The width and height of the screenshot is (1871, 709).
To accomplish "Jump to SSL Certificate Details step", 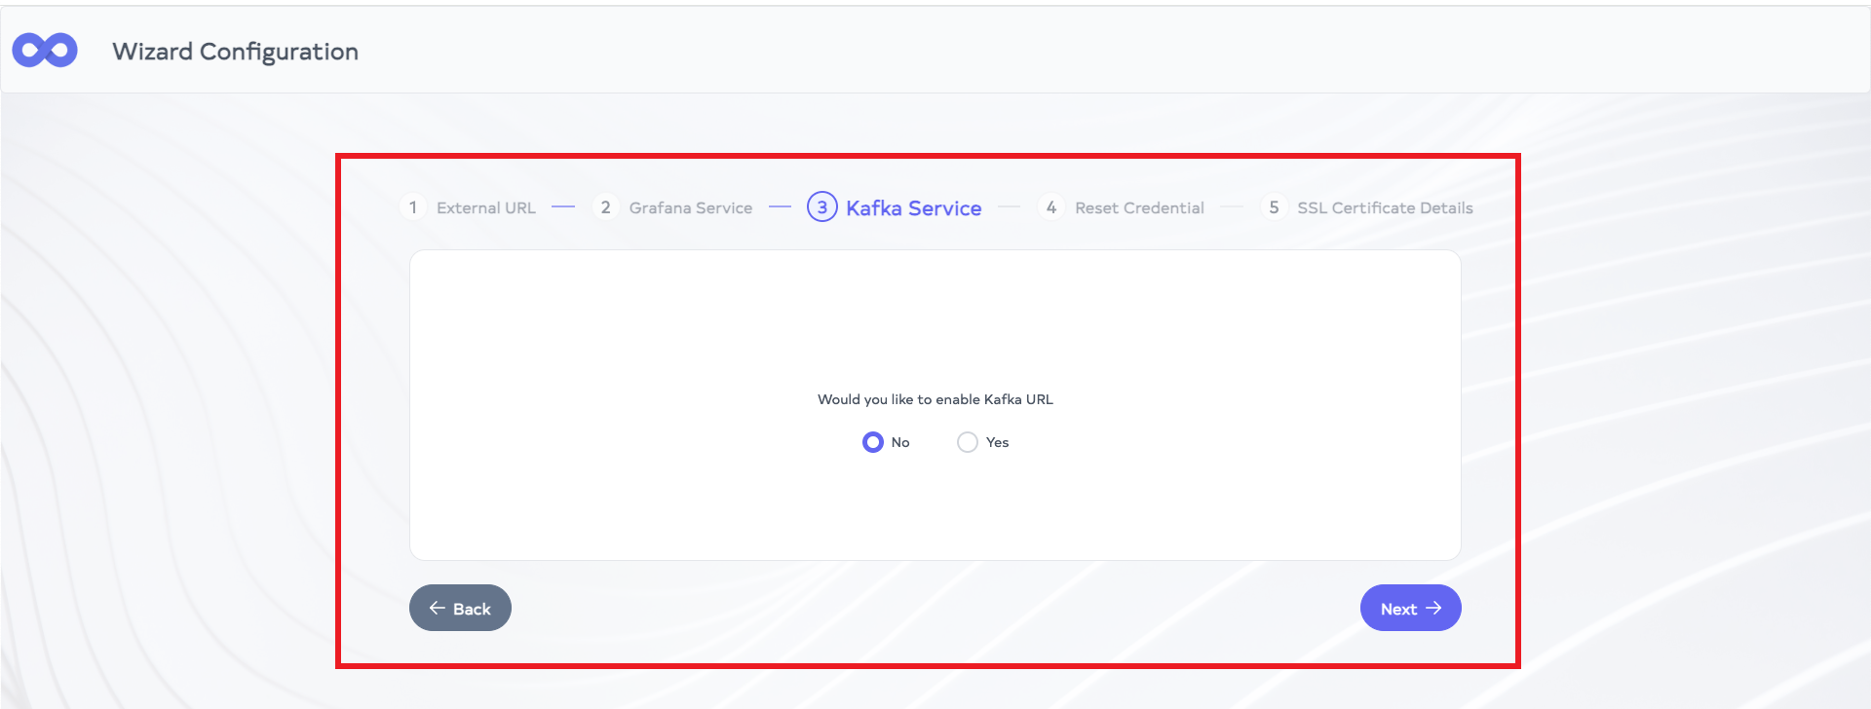I will [1385, 208].
